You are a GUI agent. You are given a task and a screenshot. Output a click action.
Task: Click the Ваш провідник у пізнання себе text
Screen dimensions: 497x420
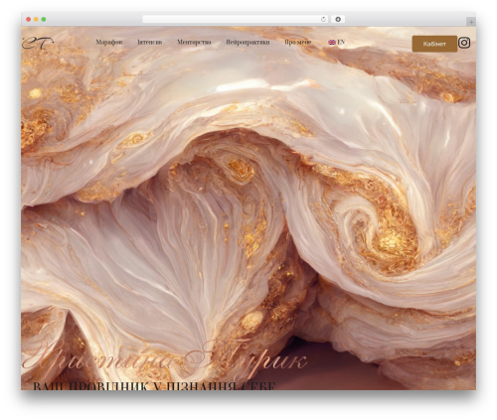pos(154,385)
